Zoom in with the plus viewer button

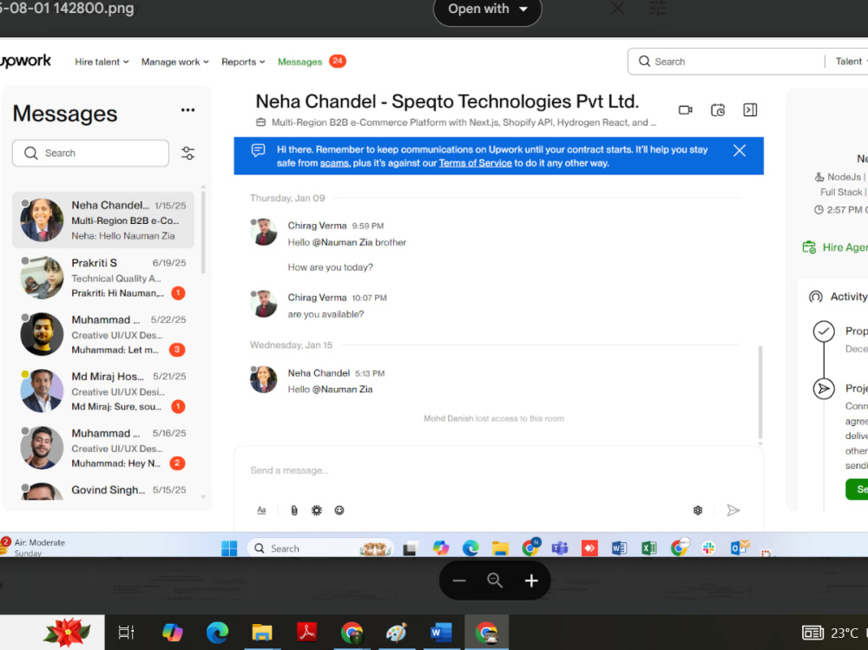531,581
